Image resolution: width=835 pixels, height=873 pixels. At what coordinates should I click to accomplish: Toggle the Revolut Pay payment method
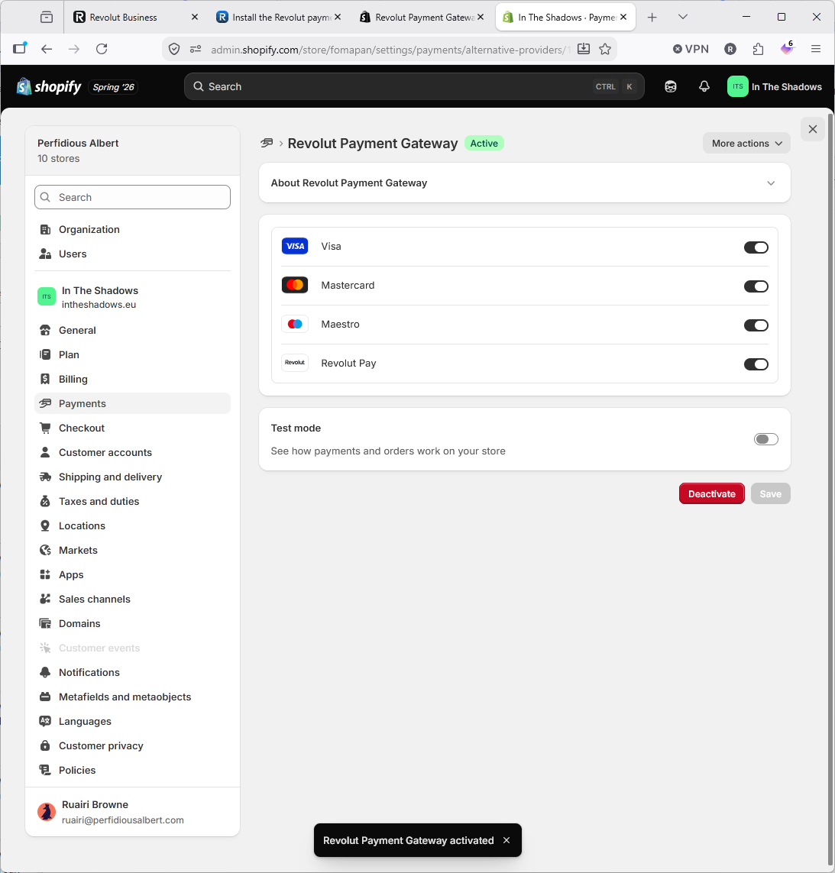coord(756,364)
